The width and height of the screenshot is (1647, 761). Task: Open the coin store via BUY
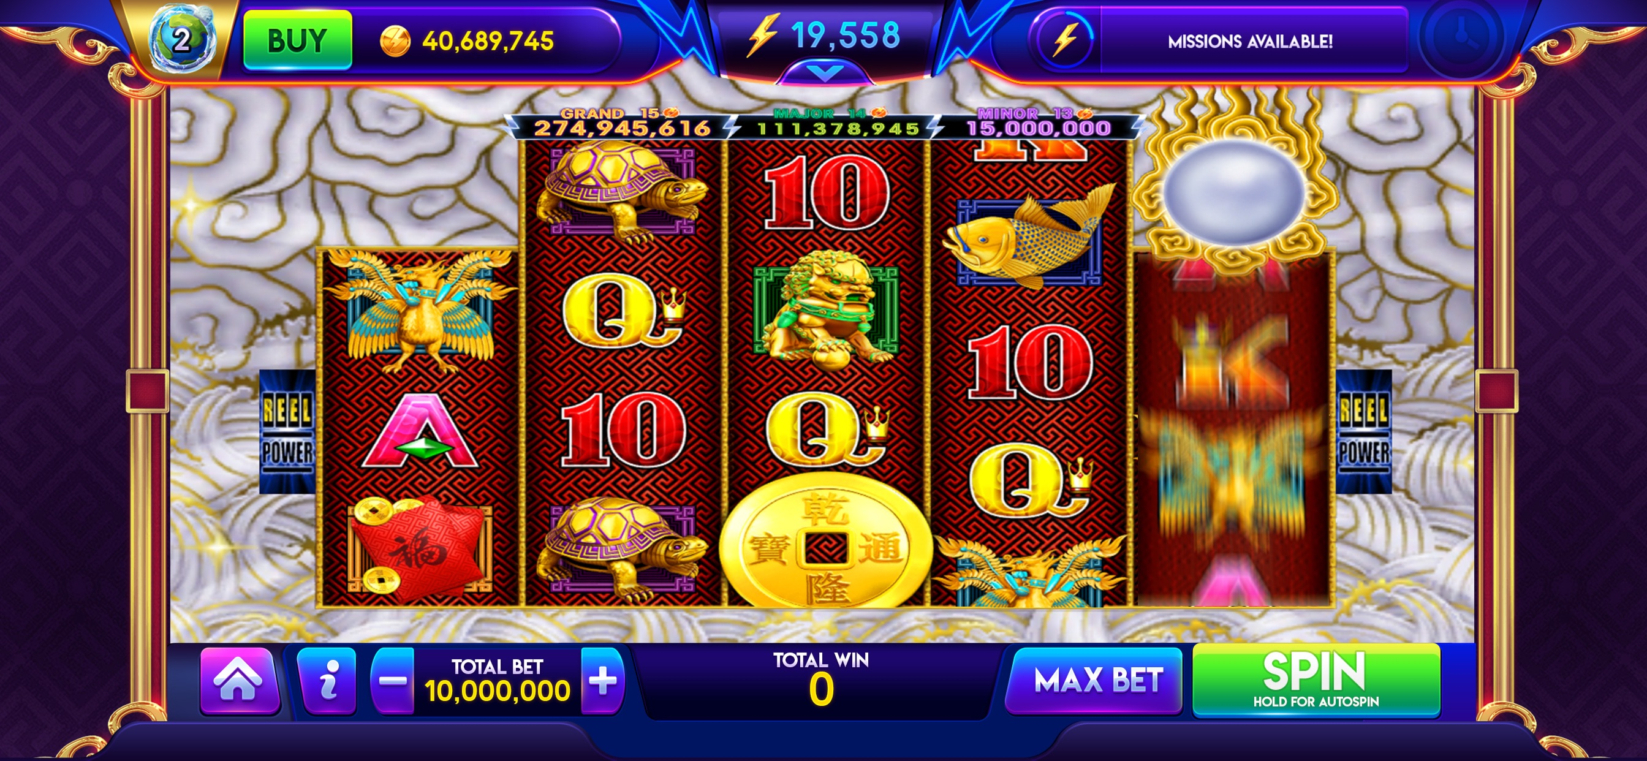(x=297, y=40)
